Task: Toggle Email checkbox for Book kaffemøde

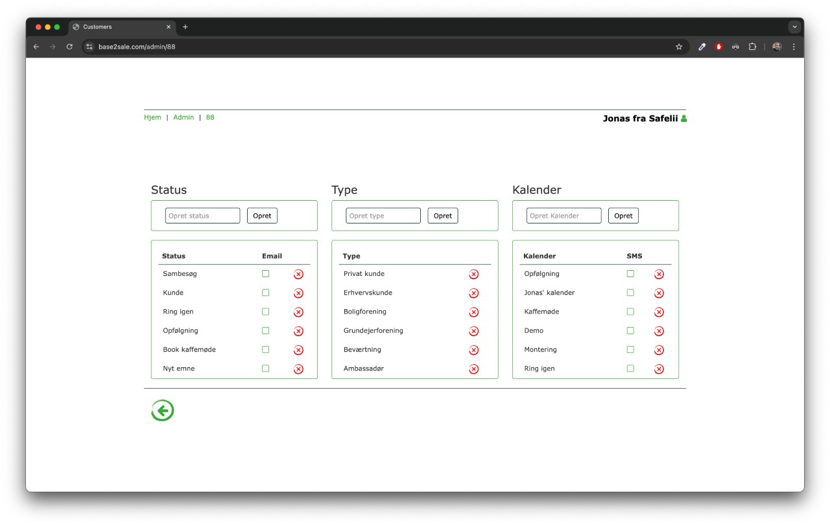Action: [x=265, y=350]
